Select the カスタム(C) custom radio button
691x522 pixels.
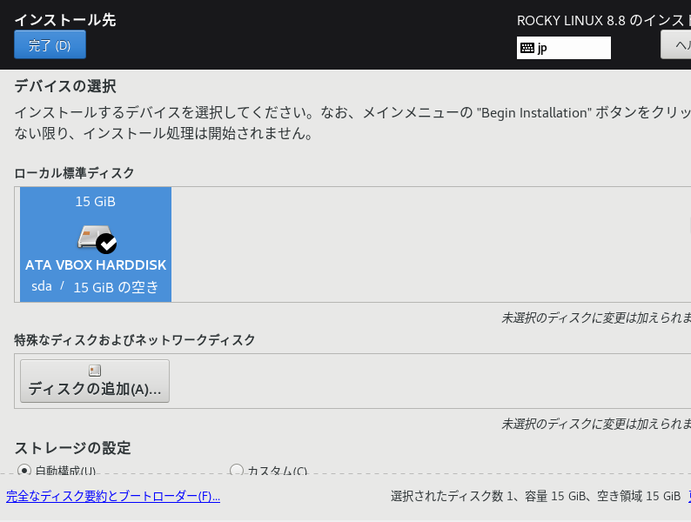tap(237, 470)
